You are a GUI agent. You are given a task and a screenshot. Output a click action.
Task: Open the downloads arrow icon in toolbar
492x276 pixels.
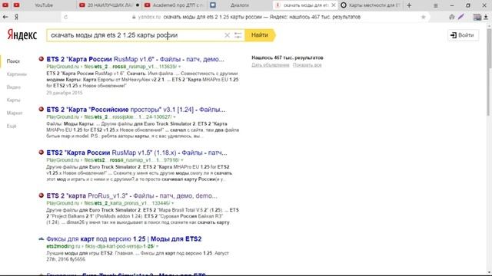point(486,17)
